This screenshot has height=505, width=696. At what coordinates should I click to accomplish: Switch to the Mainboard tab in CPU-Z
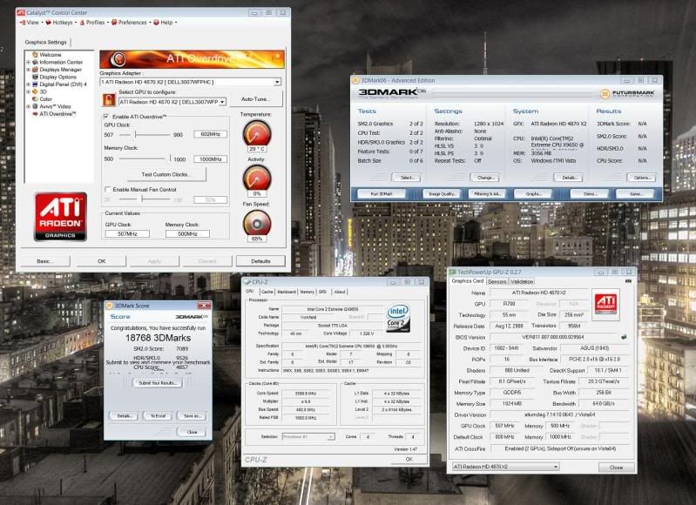click(x=287, y=292)
